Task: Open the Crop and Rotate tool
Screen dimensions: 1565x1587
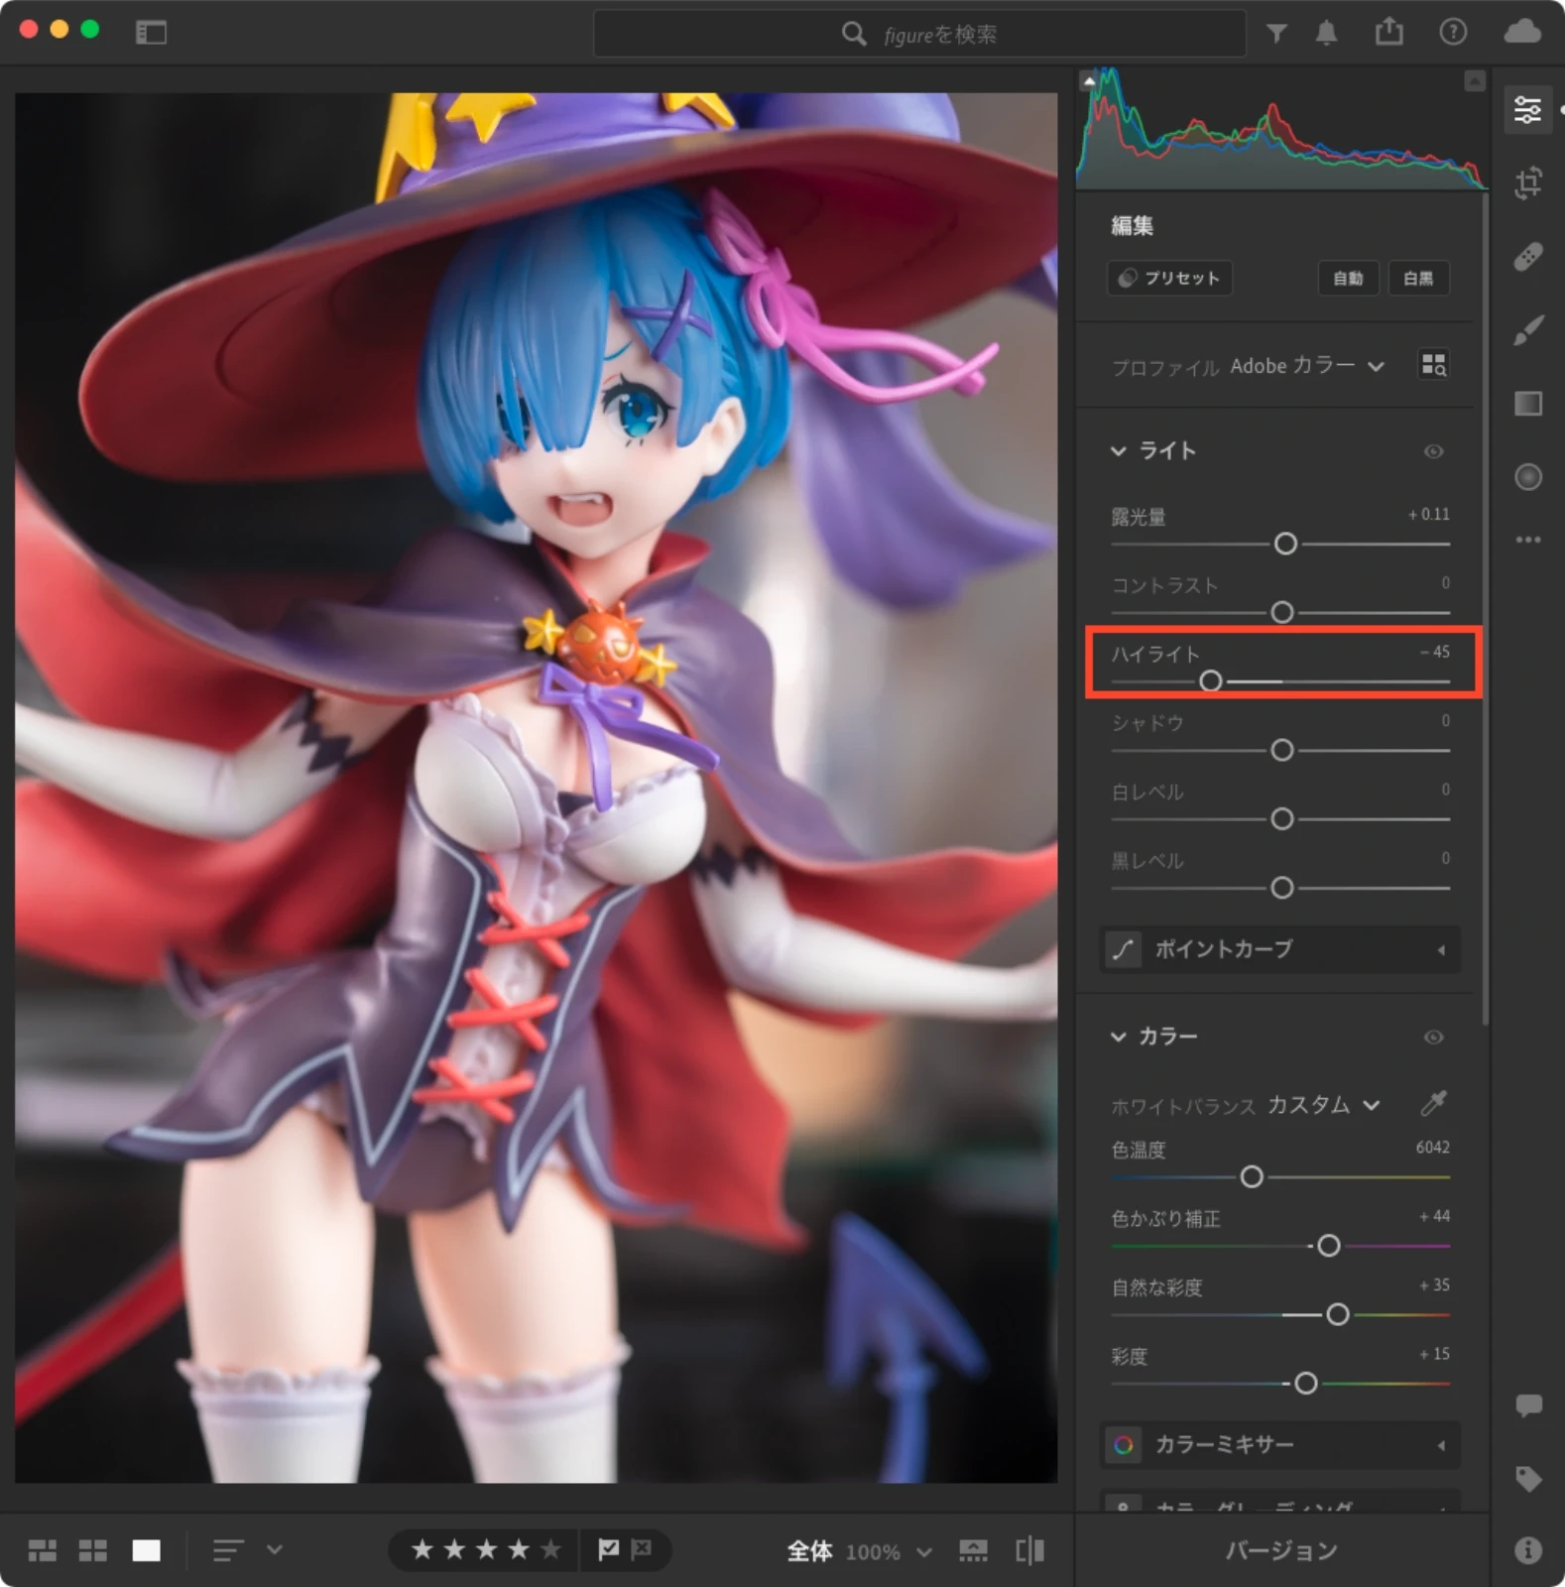Action: pyautogui.click(x=1527, y=183)
